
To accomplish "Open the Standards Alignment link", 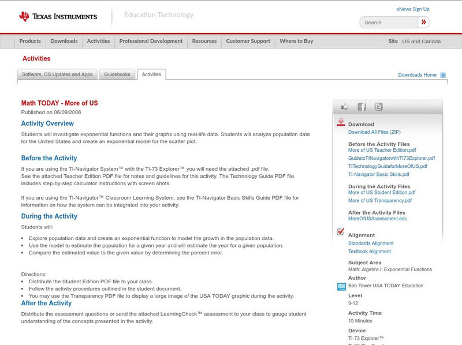I will coord(371,243).
